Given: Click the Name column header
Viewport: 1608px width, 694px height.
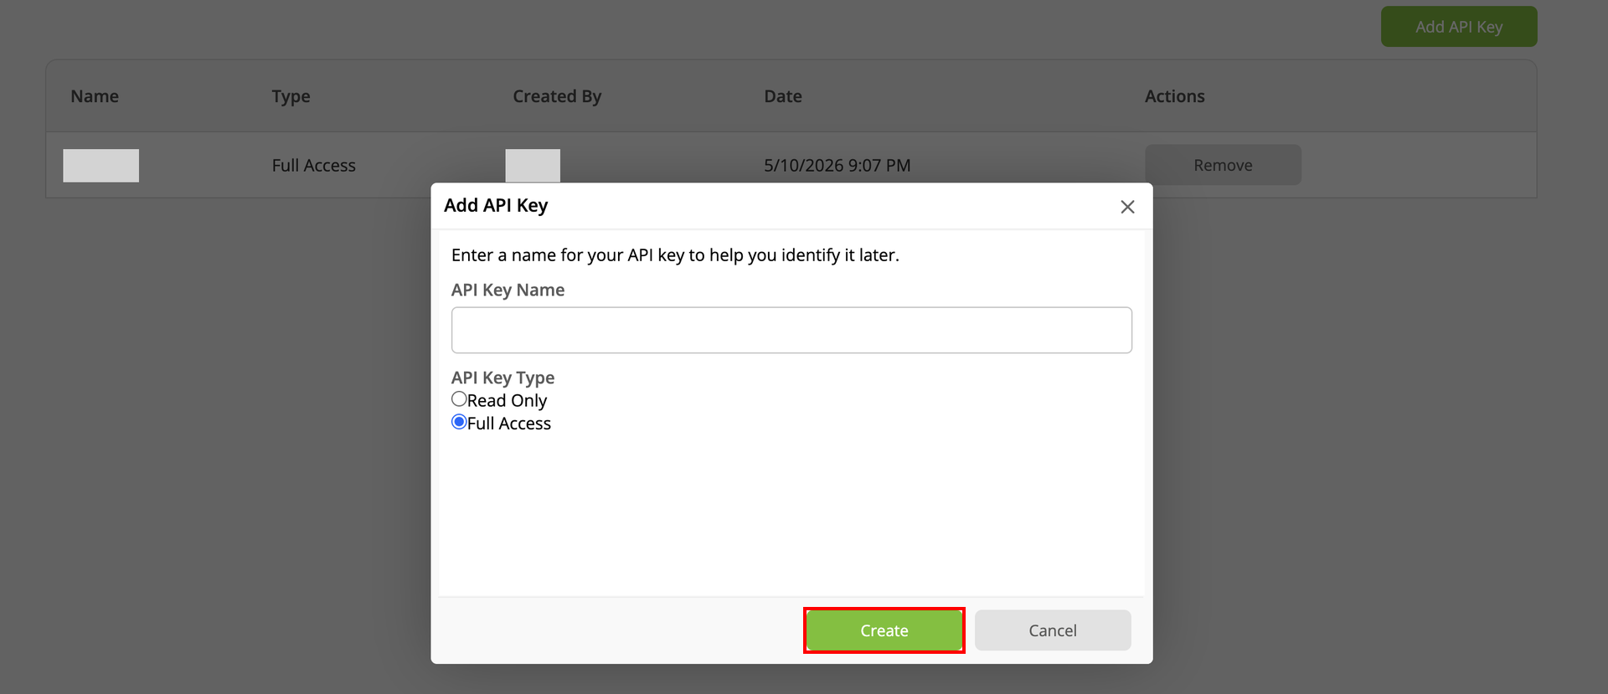Looking at the screenshot, I should 95,96.
